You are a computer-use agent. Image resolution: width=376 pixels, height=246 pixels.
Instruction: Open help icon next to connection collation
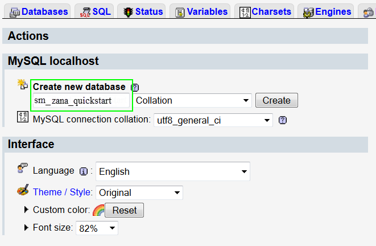tap(283, 120)
